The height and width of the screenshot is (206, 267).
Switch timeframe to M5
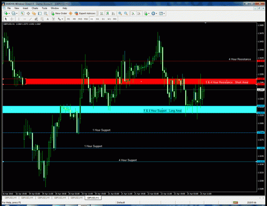(x=74, y=19)
